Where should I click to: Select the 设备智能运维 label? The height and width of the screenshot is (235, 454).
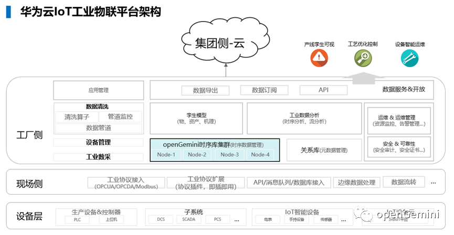pos(410,44)
